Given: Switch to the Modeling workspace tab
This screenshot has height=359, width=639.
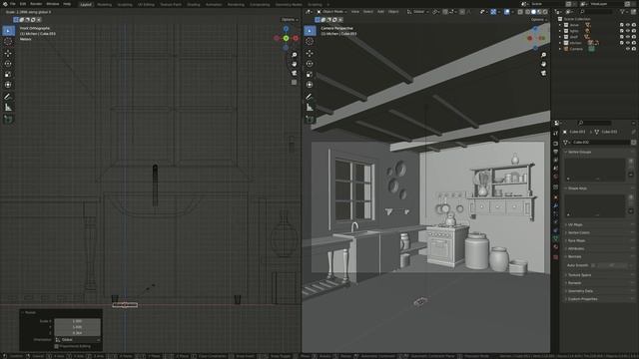Looking at the screenshot, I should click(104, 4).
